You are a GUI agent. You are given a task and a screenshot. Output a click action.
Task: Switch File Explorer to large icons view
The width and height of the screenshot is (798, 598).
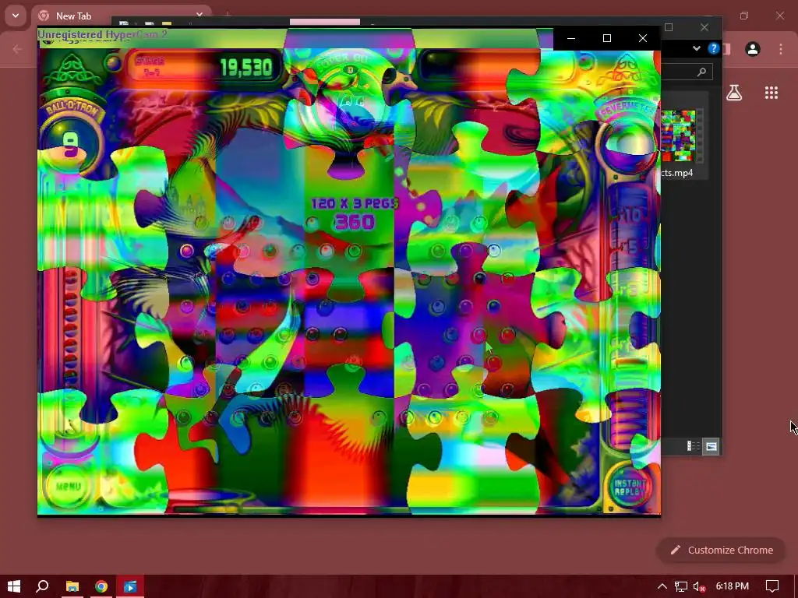coord(711,446)
